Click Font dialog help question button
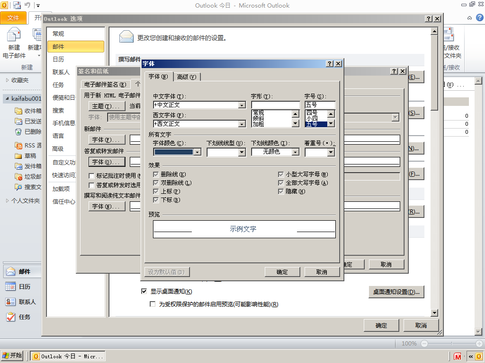 point(330,64)
